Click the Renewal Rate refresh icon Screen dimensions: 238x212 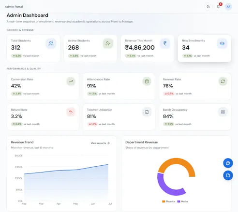[x=223, y=81]
